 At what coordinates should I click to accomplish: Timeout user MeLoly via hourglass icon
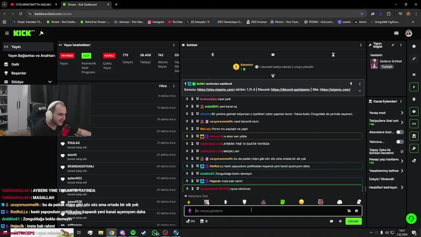pyautogui.click(x=192, y=129)
